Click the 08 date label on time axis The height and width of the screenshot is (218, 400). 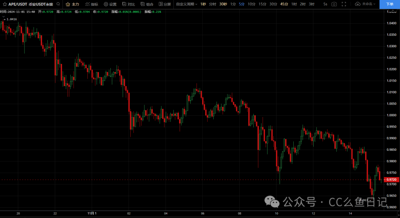pos(240,213)
